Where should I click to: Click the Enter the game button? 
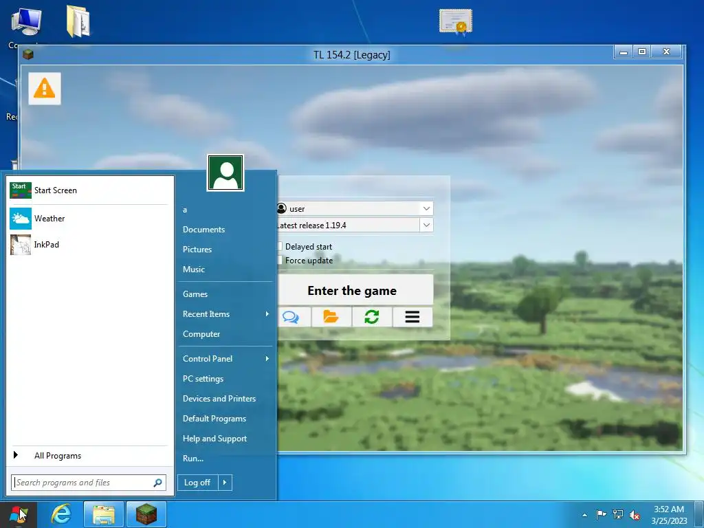point(355,291)
